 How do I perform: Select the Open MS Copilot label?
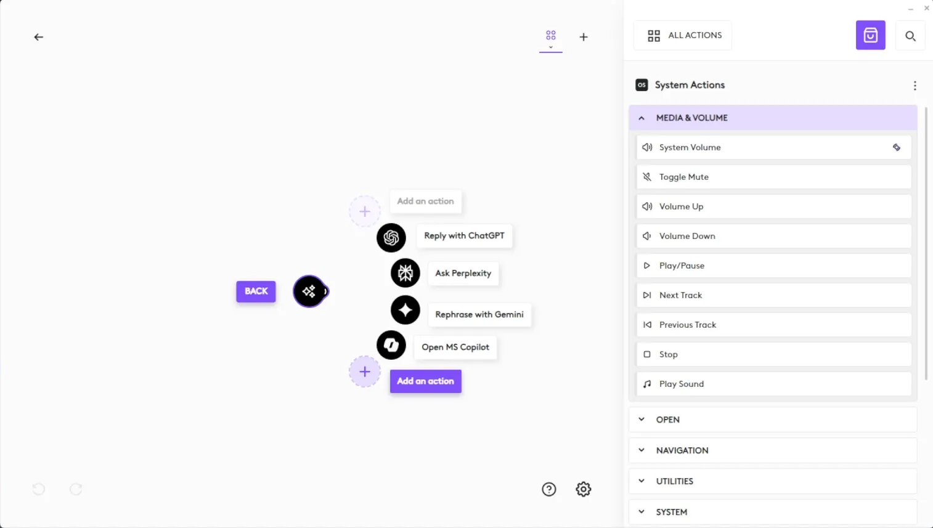point(455,347)
